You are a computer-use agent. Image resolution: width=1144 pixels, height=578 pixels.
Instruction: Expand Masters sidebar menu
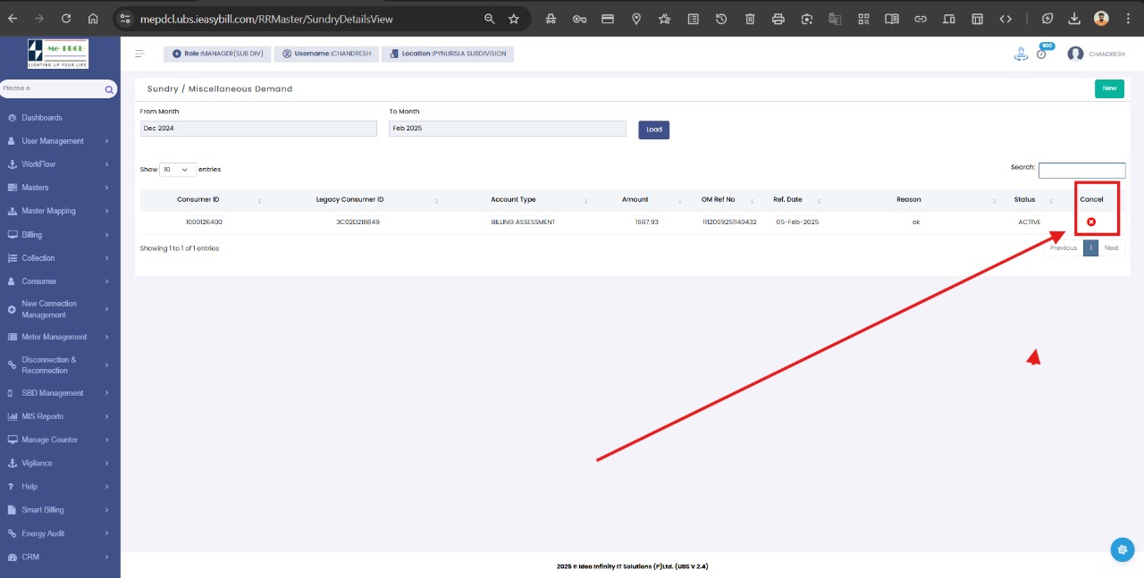tap(60, 188)
